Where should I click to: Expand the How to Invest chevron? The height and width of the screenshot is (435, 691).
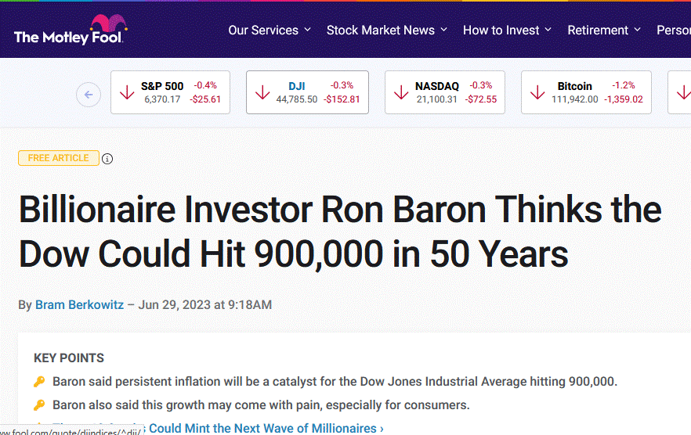click(548, 30)
